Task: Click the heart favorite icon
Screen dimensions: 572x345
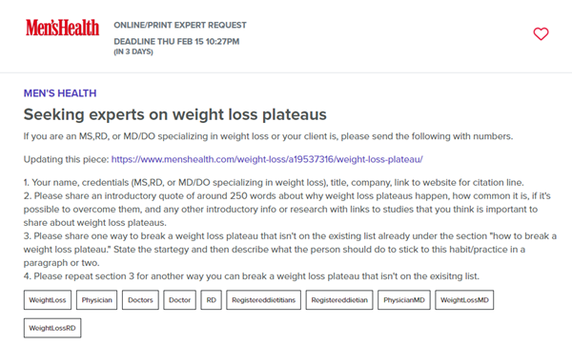Action: (541, 34)
